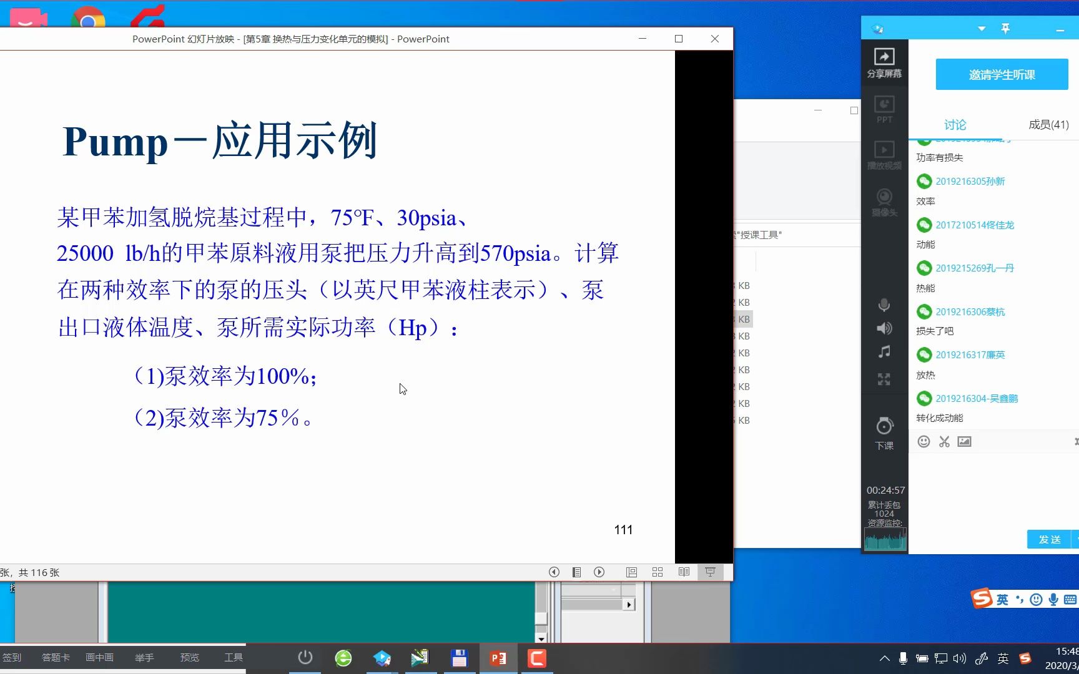
Task: Click the 签到 sign-in menu item
Action: [x=11, y=658]
